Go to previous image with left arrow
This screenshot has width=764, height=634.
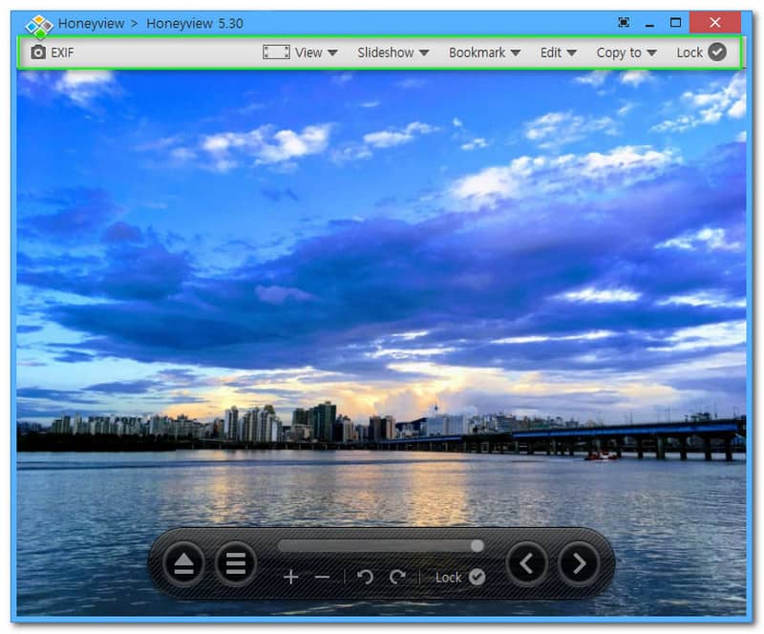(527, 564)
